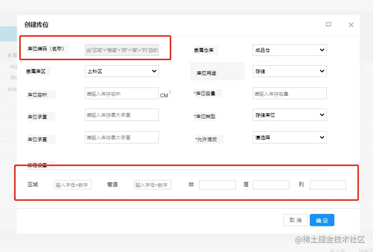
Task: Click the 隶属仓库 label
Action: 204,50
